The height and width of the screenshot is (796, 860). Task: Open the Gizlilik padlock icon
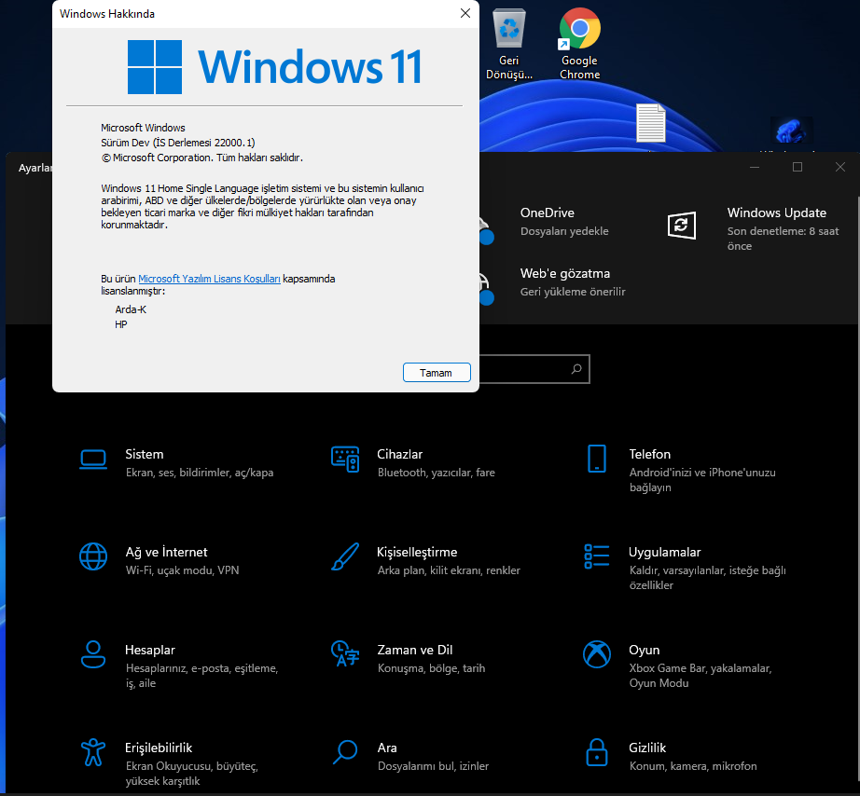point(597,751)
